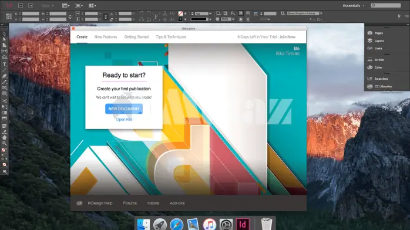The image size is (410, 230).
Task: Select the Direct Selection tool
Action: (4, 39)
